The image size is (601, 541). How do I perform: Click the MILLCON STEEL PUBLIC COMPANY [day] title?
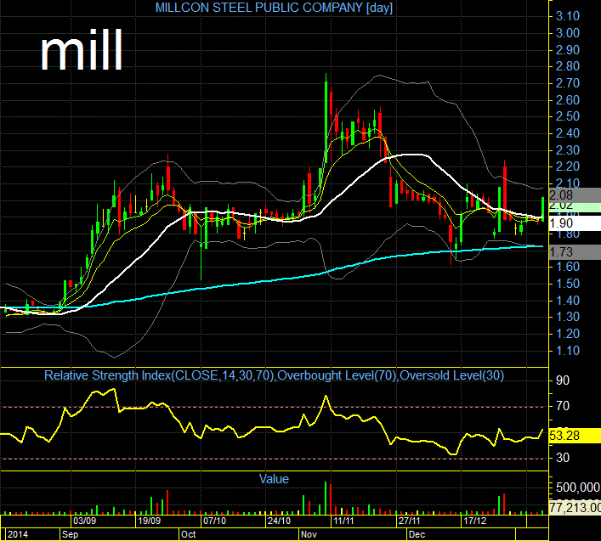(x=274, y=8)
